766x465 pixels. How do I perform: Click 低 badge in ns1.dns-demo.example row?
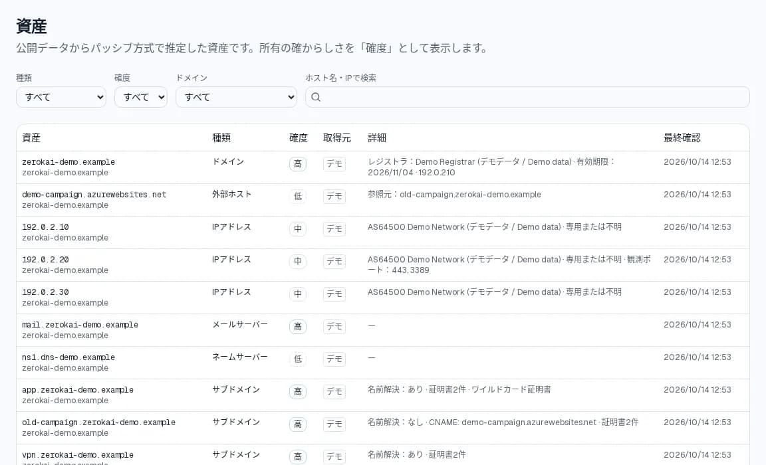297,359
